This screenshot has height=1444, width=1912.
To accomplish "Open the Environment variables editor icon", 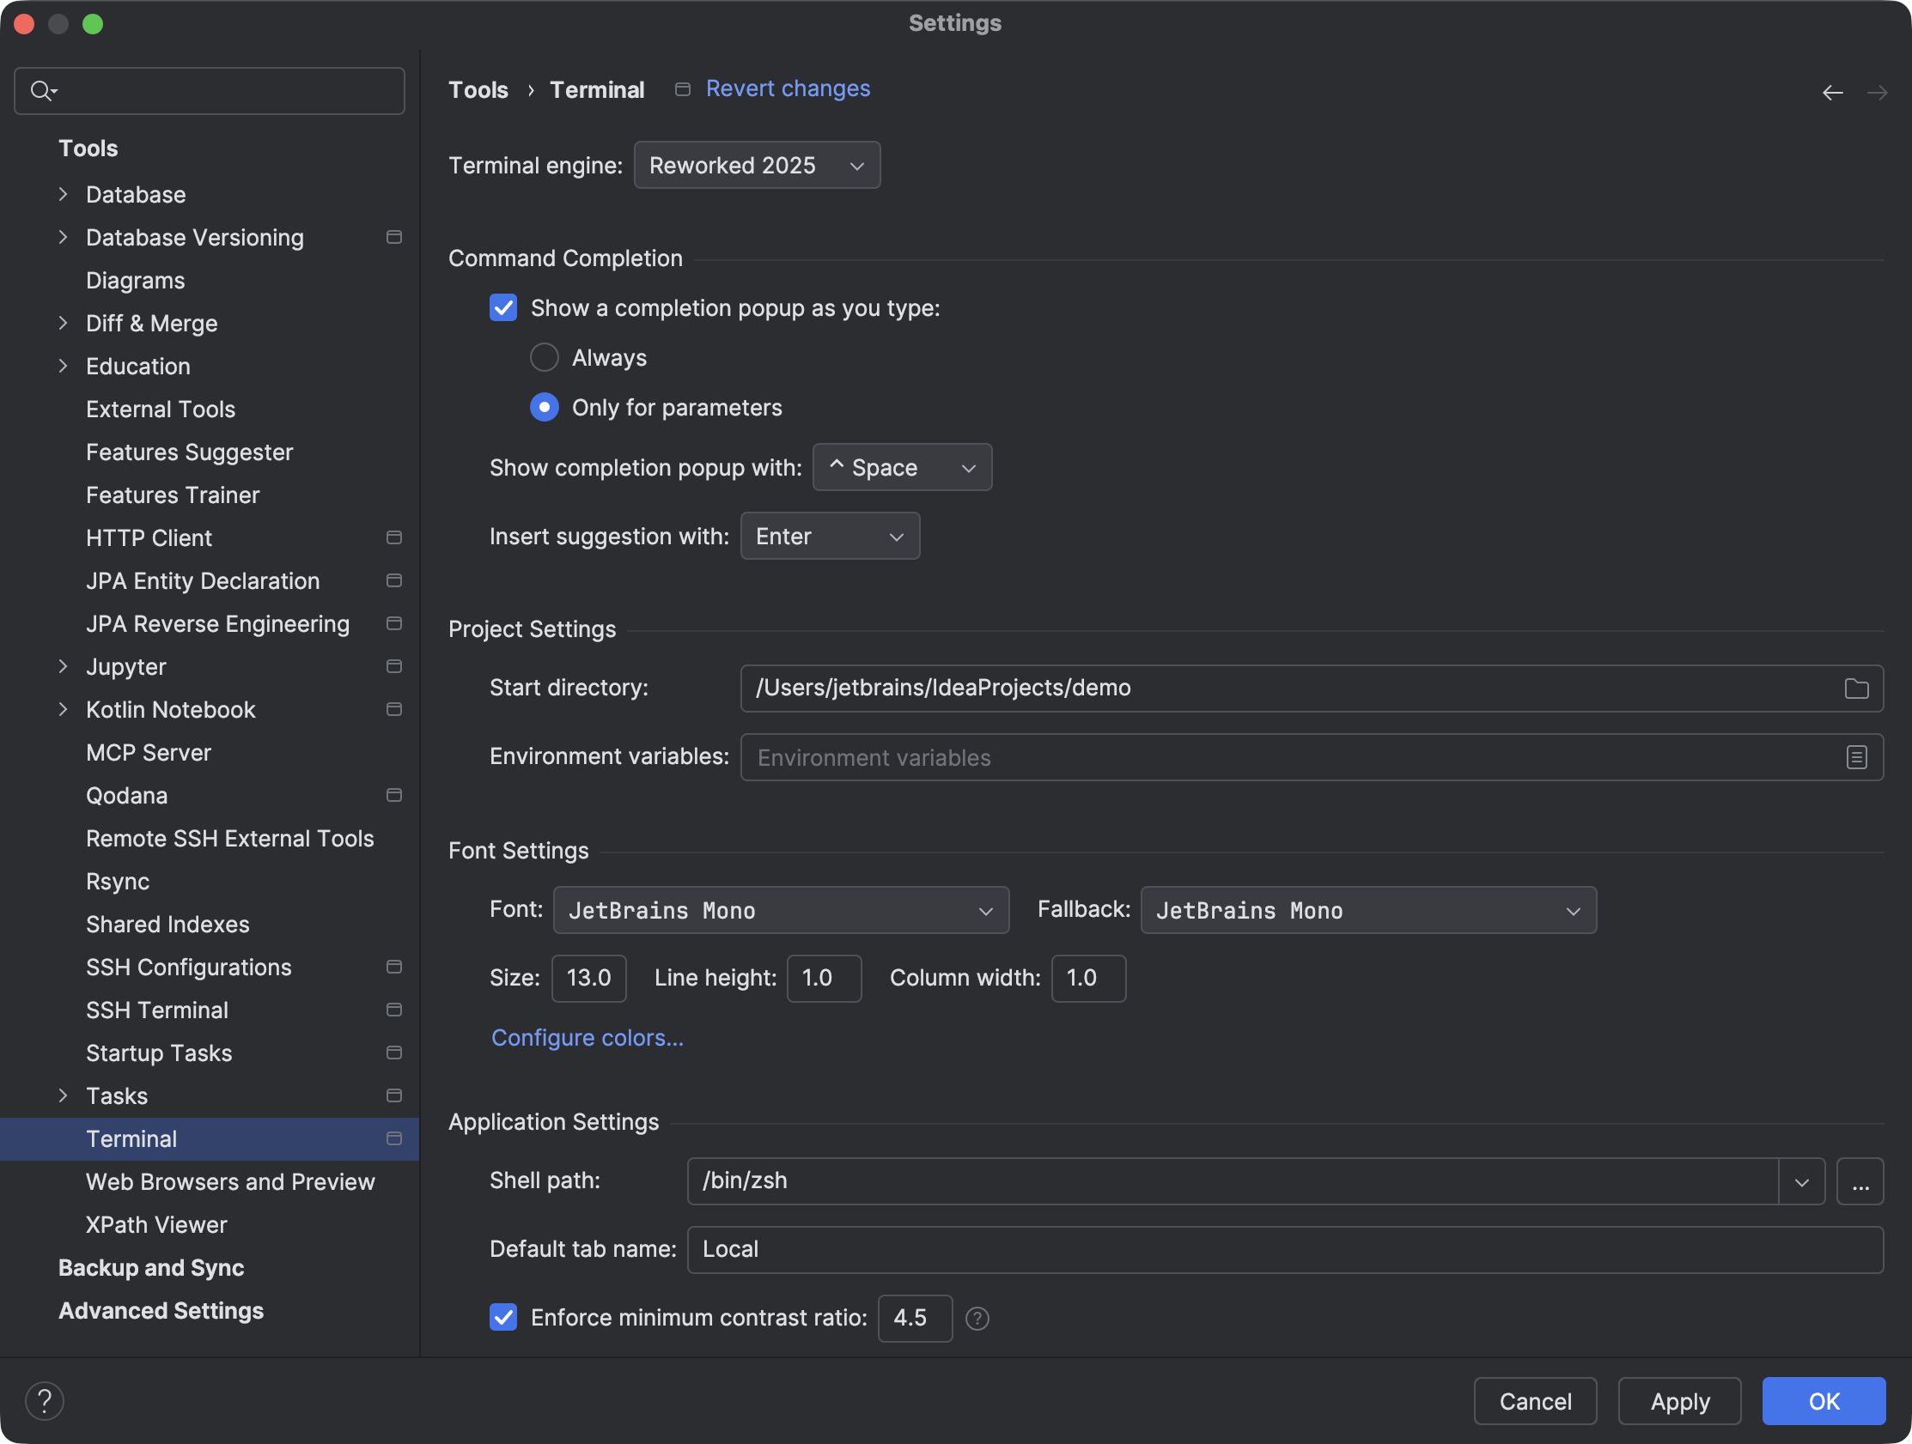I will 1857,757.
